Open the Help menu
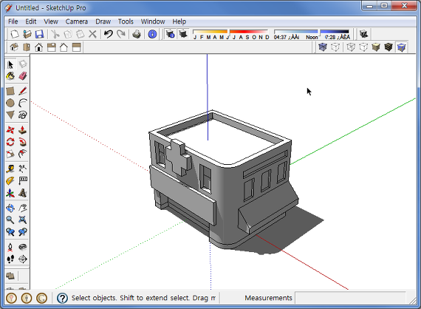Image resolution: width=421 pixels, height=309 pixels. tap(179, 21)
